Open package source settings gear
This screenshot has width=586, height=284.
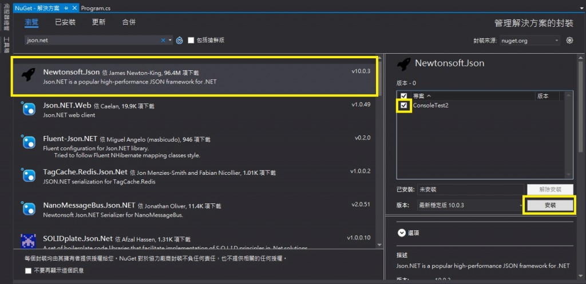(x=569, y=41)
